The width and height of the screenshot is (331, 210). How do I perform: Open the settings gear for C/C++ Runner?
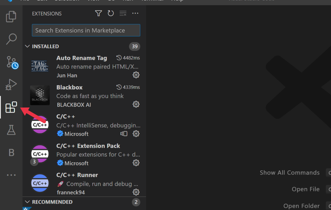point(136,192)
